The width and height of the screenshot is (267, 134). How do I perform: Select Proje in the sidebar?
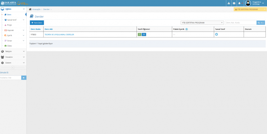[x=9, y=25]
